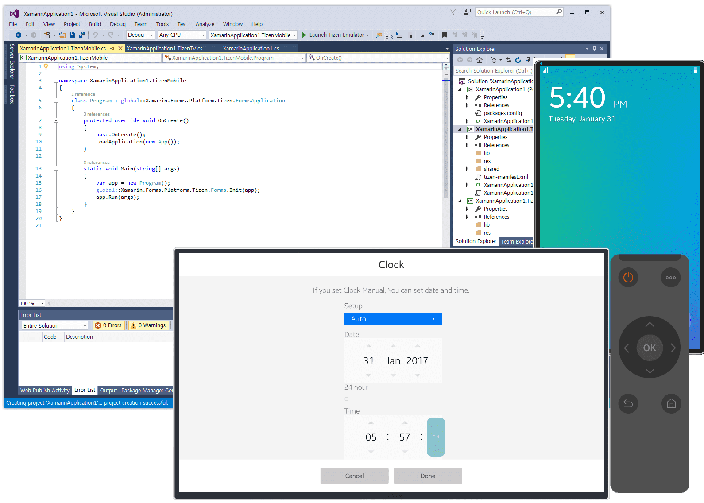704x503 pixels.
Task: Click the Search Solution Explorer field
Action: (x=493, y=71)
